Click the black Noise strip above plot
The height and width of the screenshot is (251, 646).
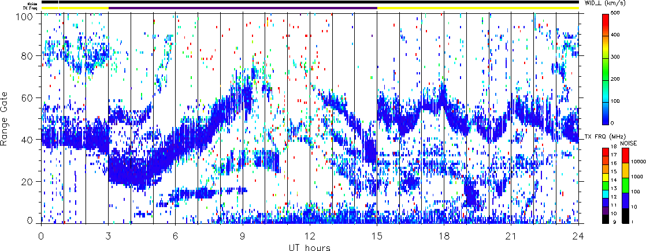[310, 2]
